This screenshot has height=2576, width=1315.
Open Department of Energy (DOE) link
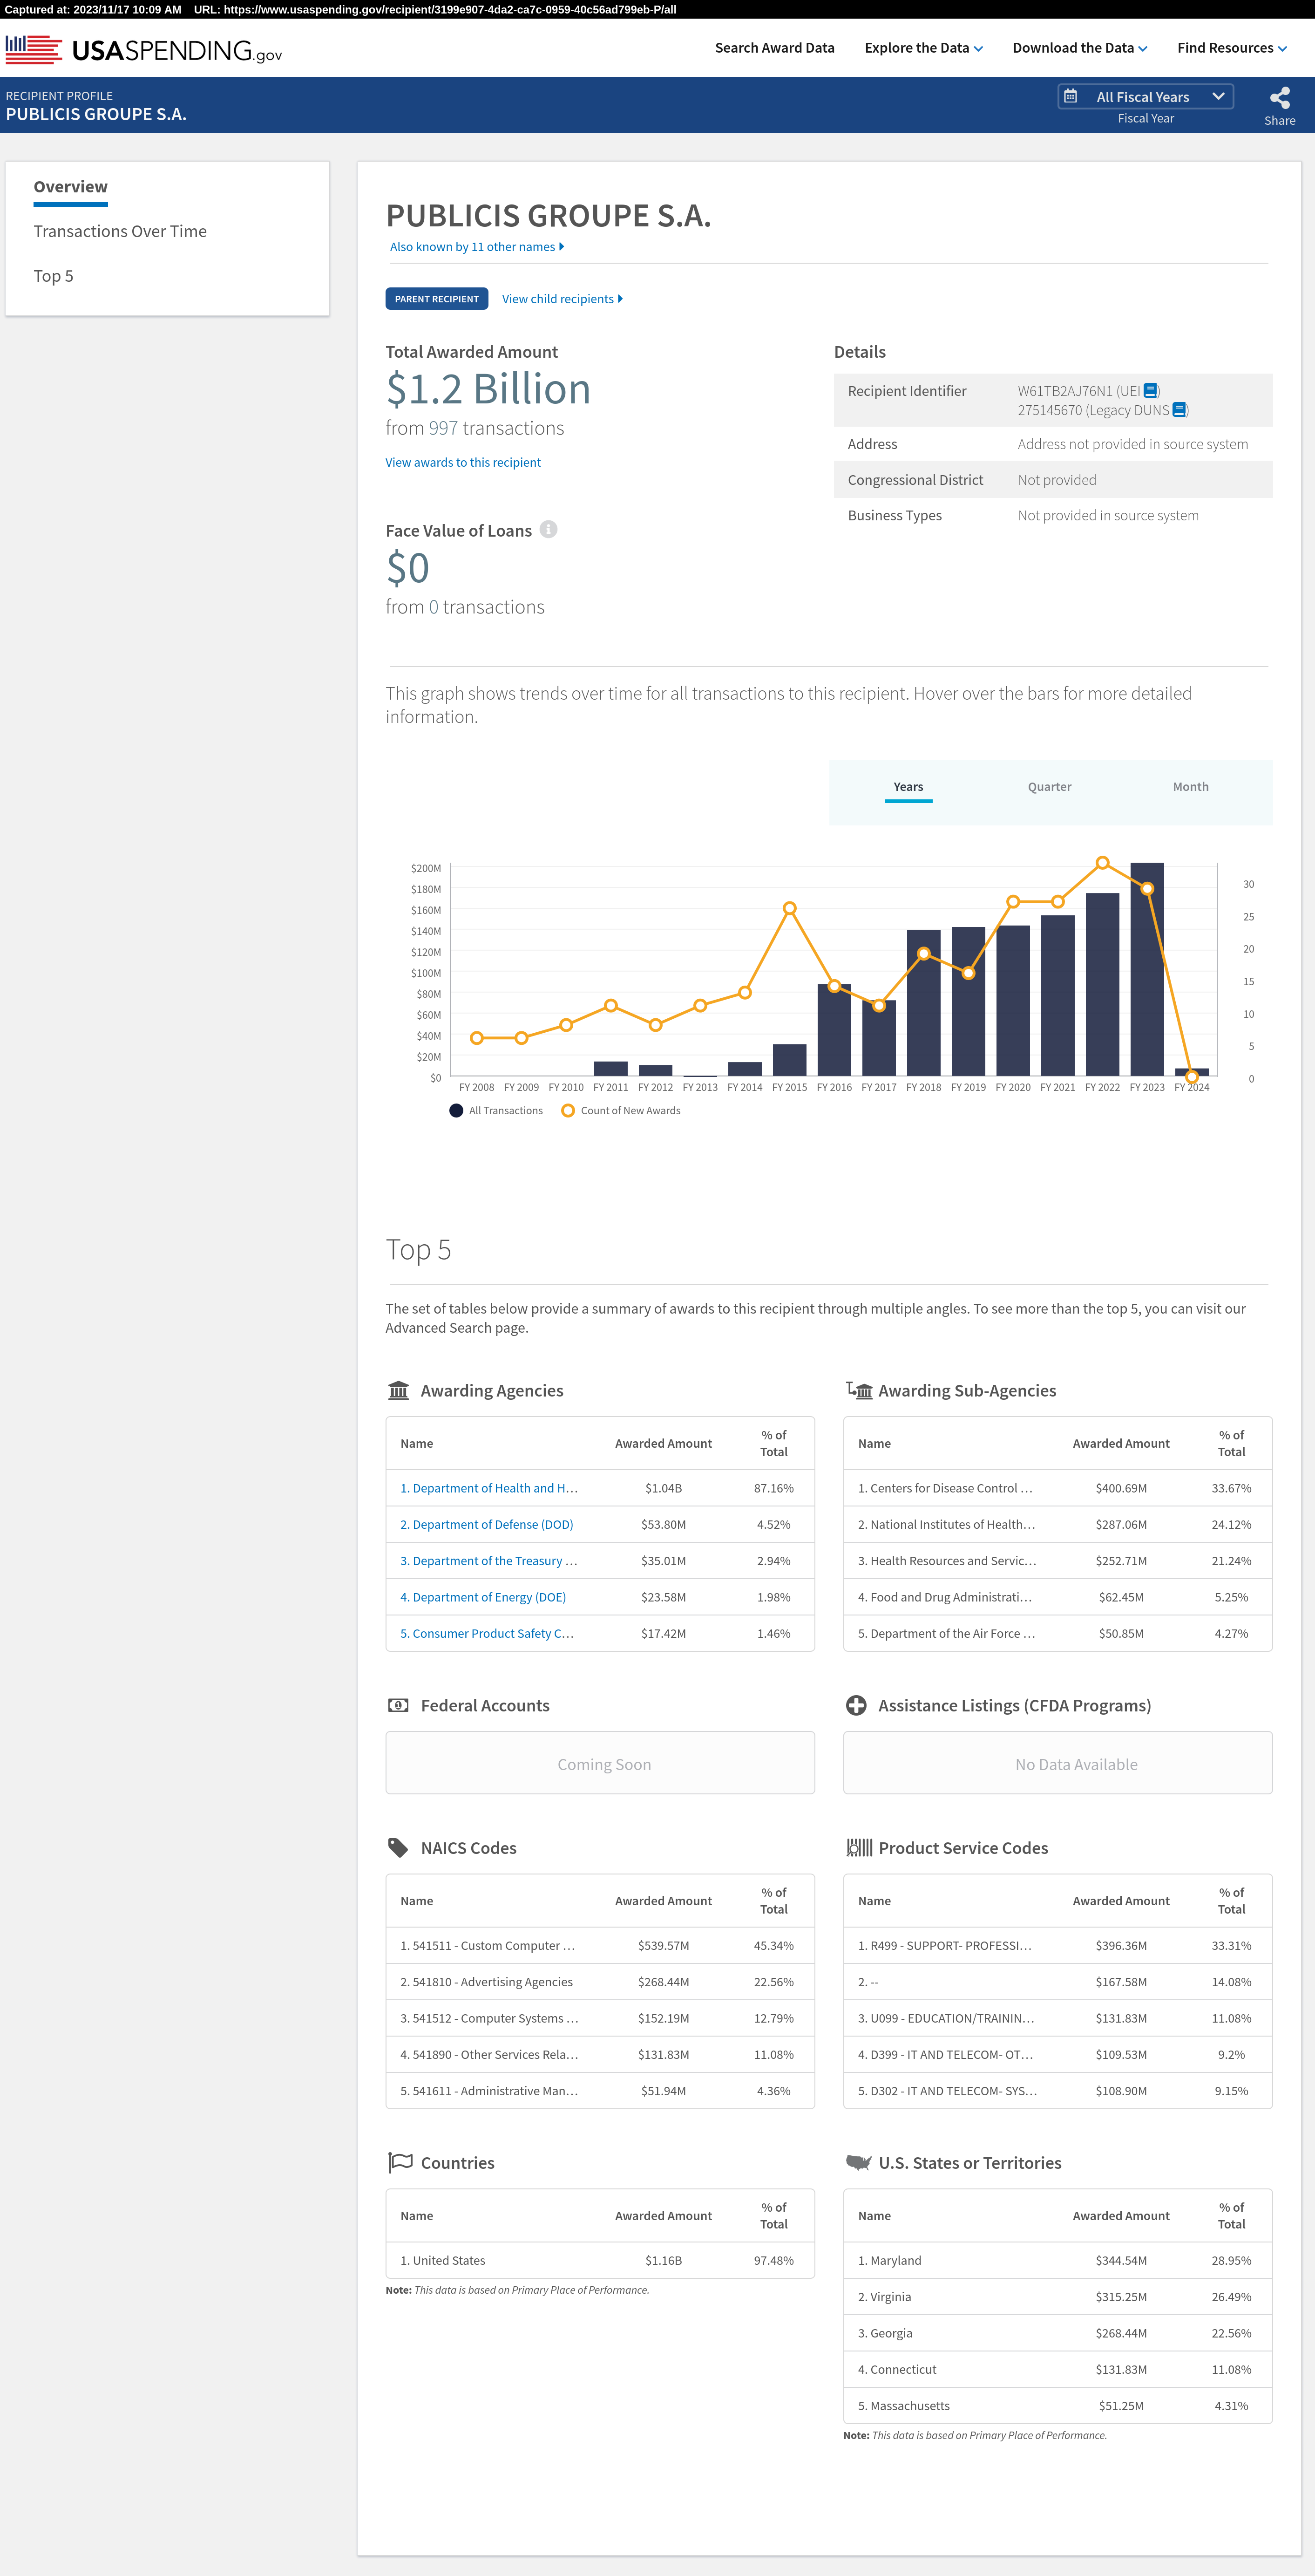click(483, 1598)
